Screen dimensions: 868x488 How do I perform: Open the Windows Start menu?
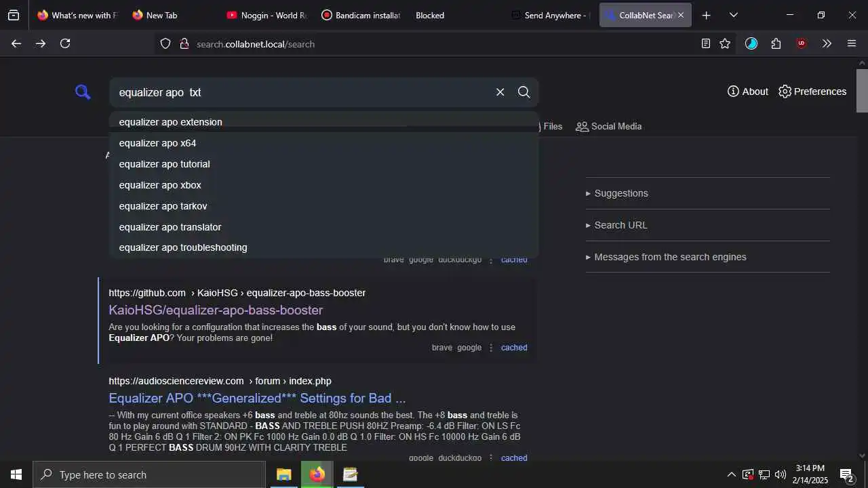(x=16, y=474)
